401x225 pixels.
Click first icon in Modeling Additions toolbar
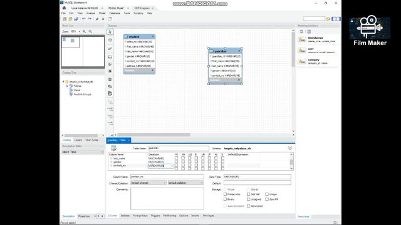point(301,32)
